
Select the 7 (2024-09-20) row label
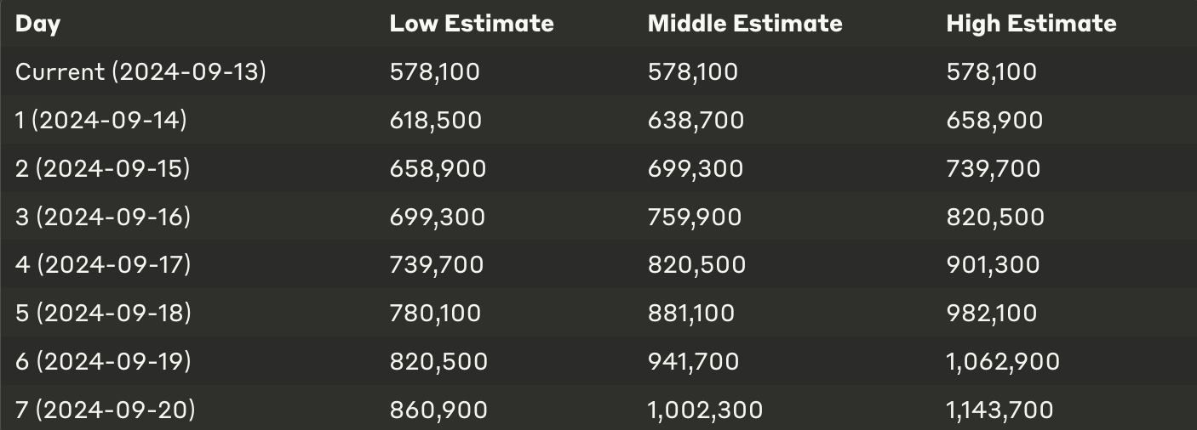point(105,410)
